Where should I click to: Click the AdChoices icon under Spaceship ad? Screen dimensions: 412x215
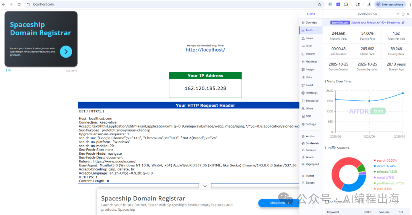[9, 71]
